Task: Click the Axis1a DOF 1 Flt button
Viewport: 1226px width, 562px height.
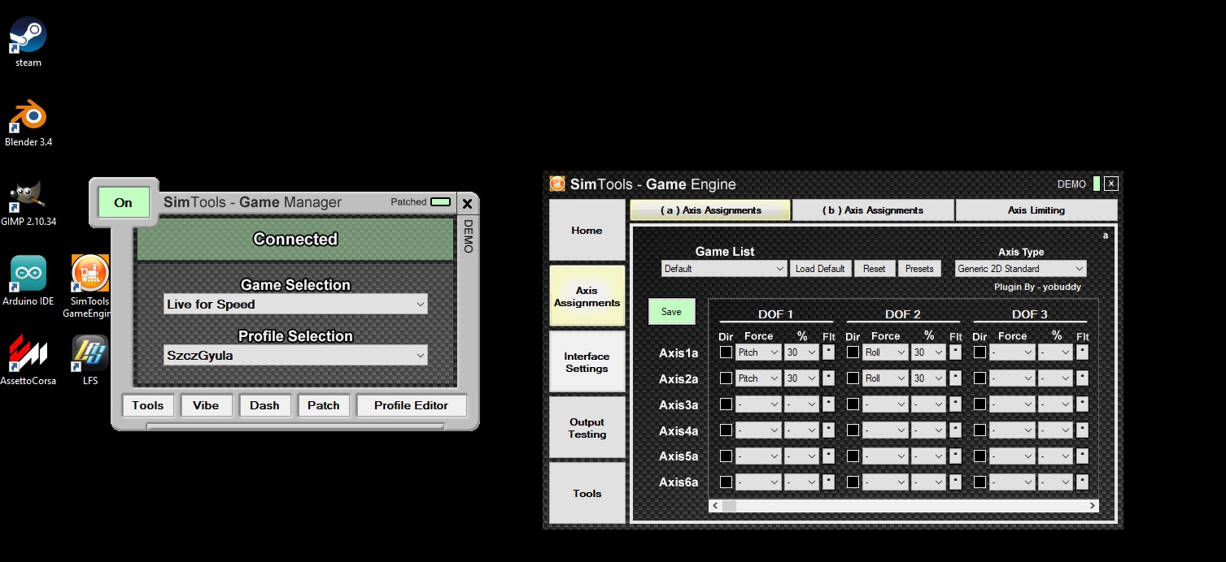Action: (x=828, y=352)
